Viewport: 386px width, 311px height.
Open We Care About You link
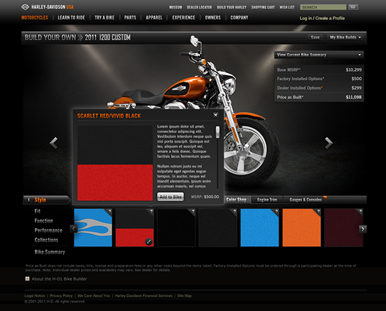click(x=93, y=296)
